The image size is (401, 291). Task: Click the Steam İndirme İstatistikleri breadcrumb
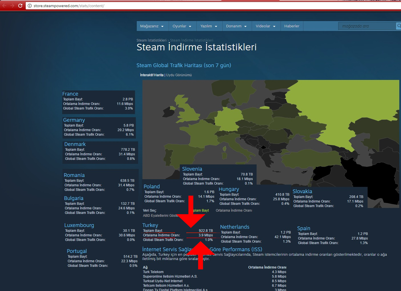(x=192, y=40)
